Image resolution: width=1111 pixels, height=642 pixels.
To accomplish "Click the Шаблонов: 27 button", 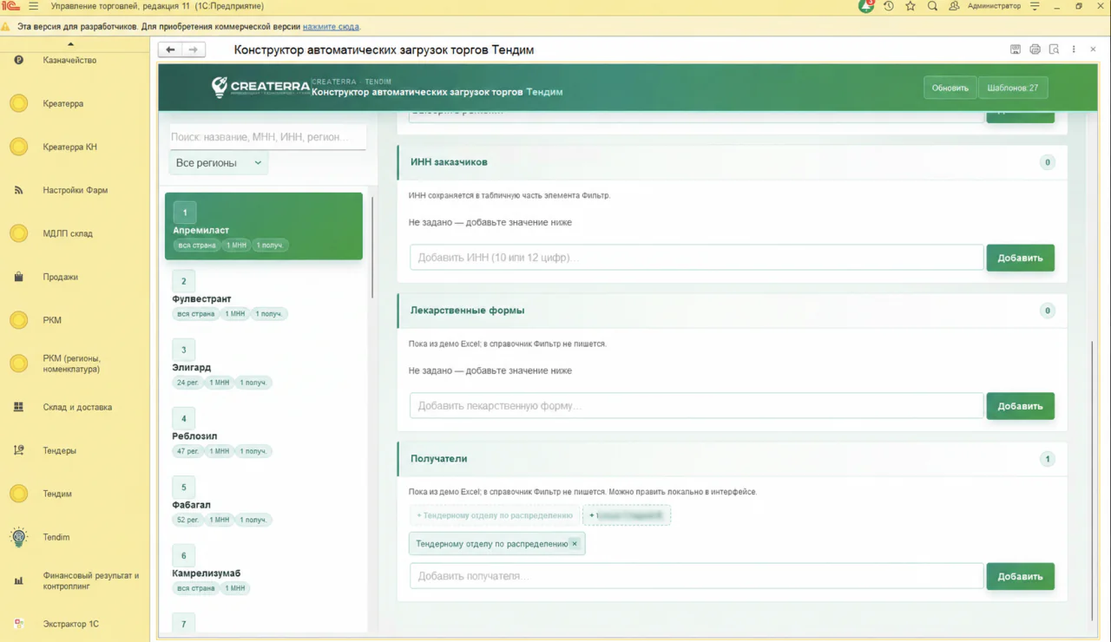I will coord(1013,88).
